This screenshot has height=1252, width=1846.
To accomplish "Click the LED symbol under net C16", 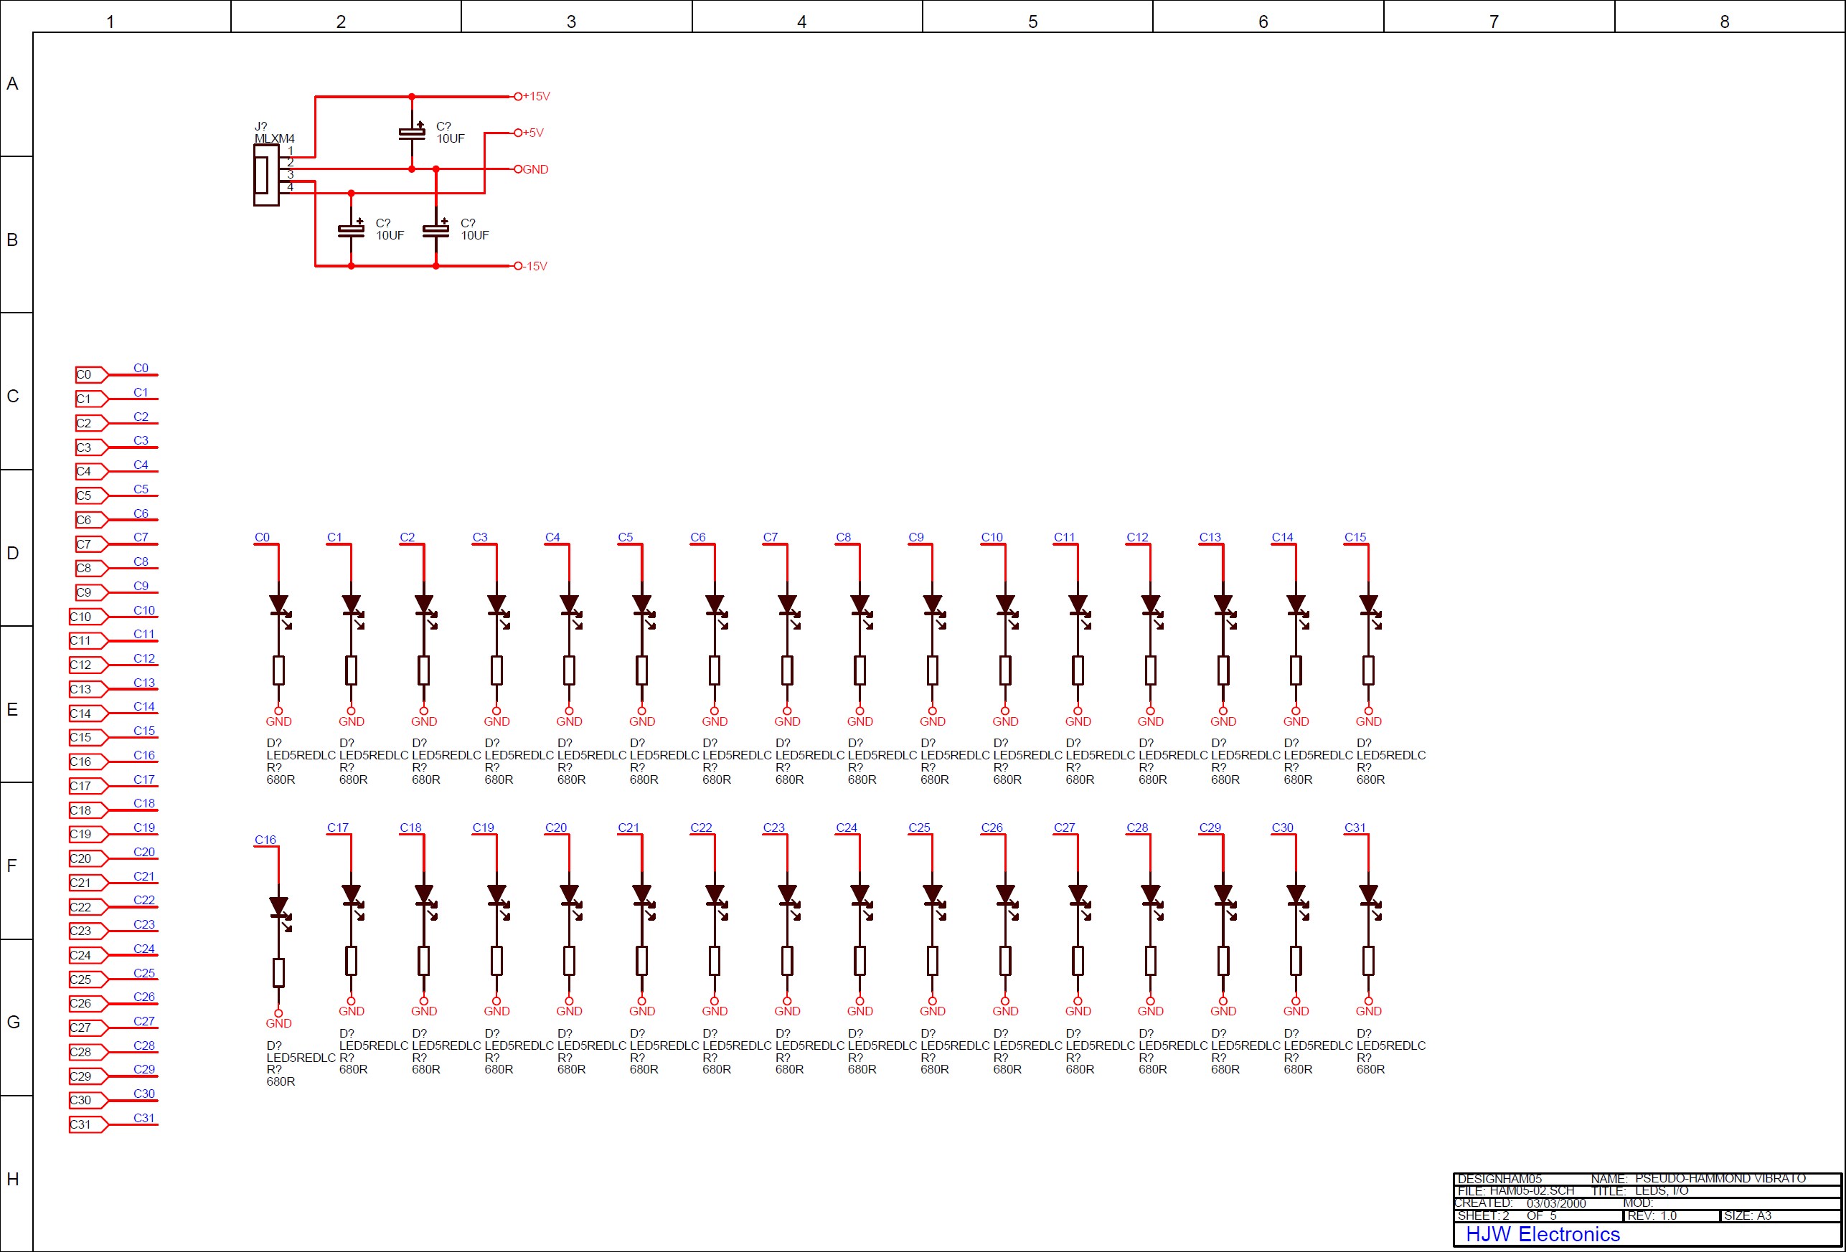I will click(x=279, y=909).
